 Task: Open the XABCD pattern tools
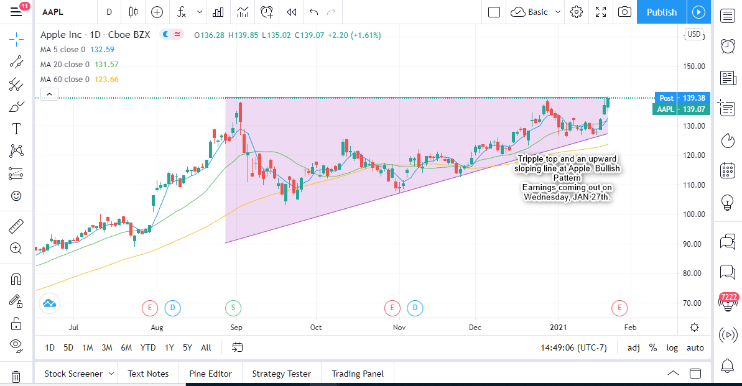pos(16,151)
